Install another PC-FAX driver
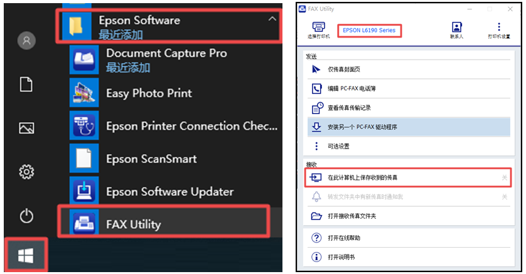 tap(409, 127)
